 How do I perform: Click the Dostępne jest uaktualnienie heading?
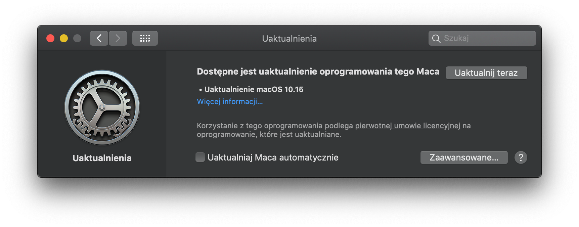coord(318,72)
